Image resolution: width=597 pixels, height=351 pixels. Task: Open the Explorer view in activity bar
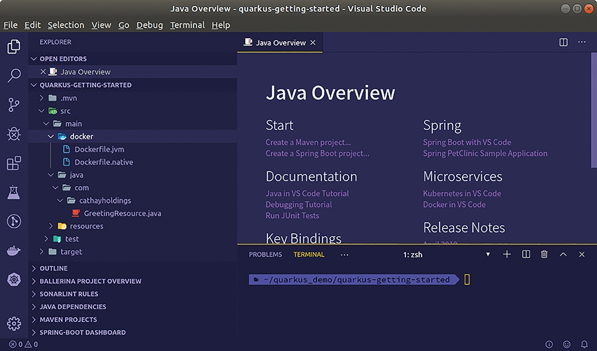[x=14, y=46]
